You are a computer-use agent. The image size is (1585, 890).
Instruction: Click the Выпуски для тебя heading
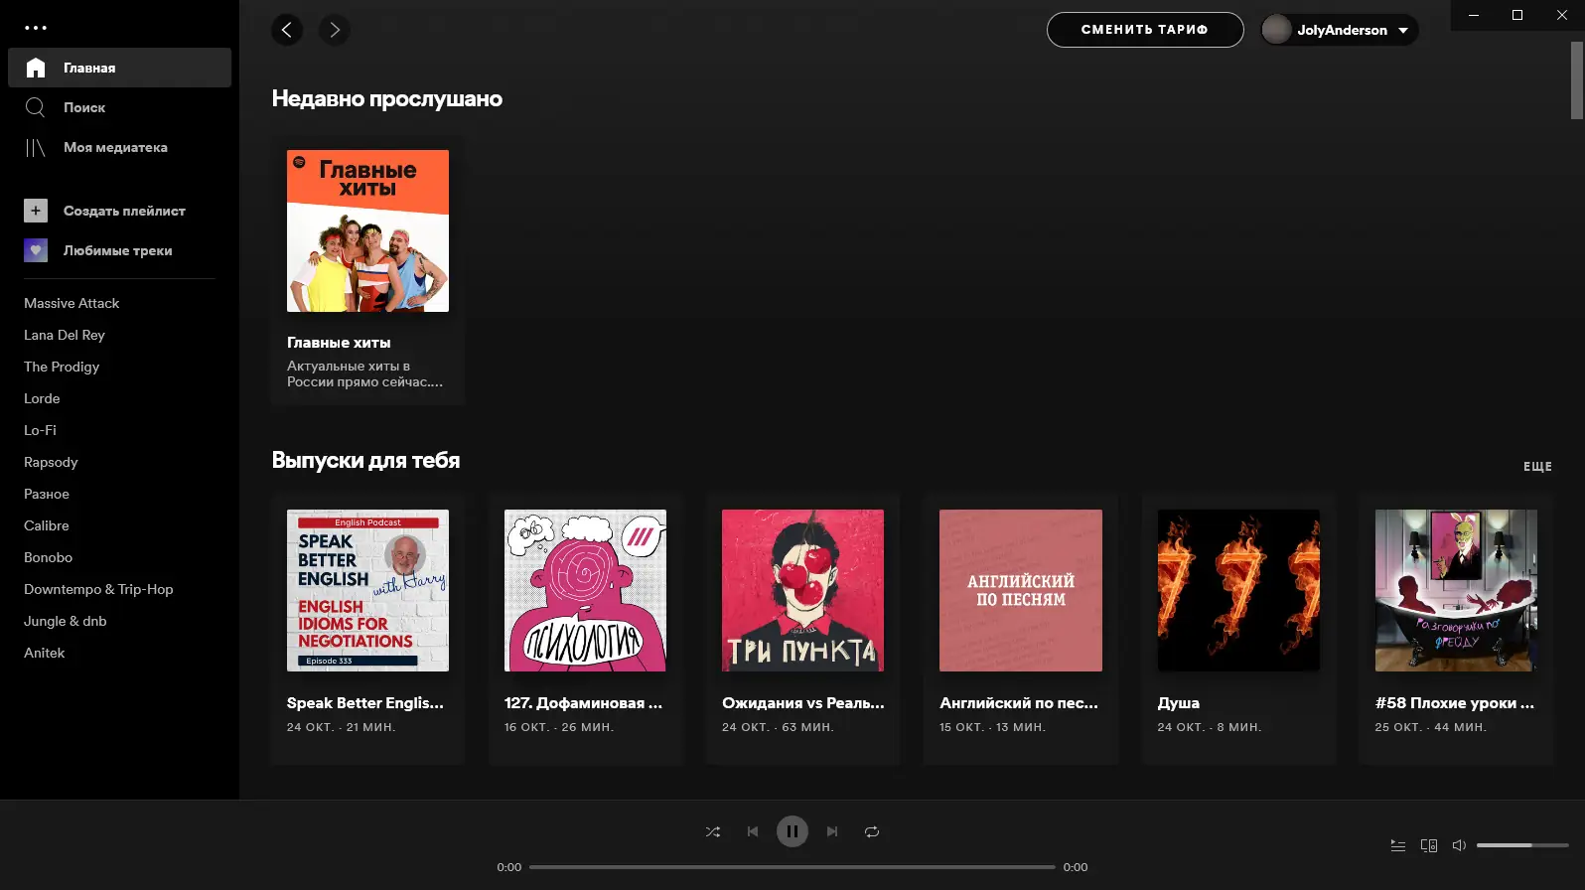365,460
